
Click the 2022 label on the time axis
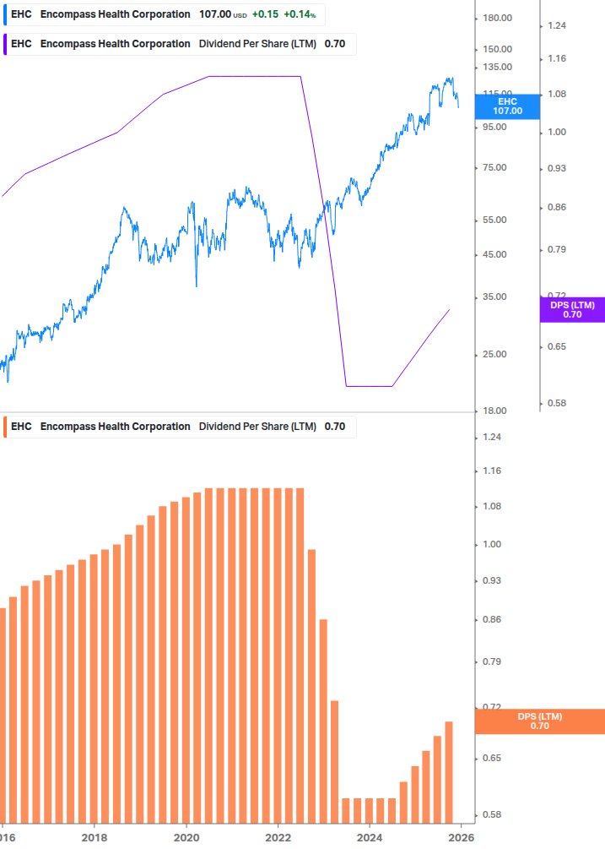coord(278,838)
